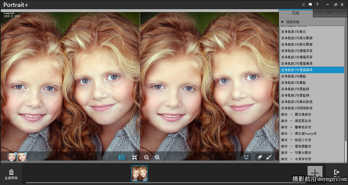The image size is (348, 185).
Task: Choose preset 洁净肌肤2与美白肤色
Action: coord(312,102)
